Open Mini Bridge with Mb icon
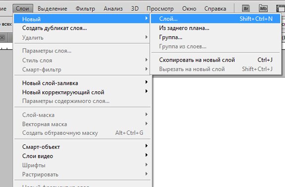 tap(263, 8)
